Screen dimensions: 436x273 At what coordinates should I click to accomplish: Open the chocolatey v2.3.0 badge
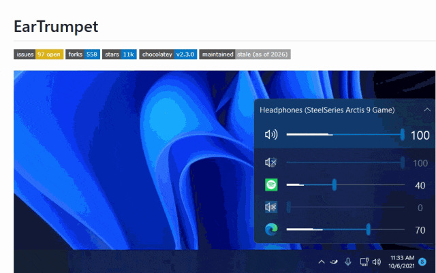coord(168,54)
